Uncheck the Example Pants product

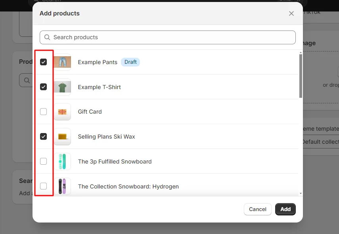44,62
